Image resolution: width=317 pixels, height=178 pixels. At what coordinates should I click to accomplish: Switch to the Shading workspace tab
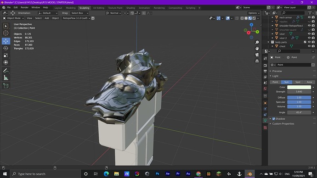[130, 8]
